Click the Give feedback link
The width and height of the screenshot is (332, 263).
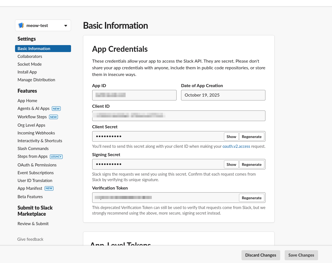[30, 239]
